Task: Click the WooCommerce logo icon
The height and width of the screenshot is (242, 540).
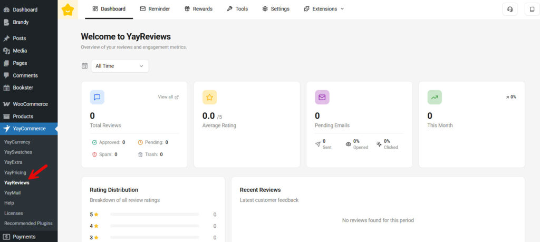Action: [6, 104]
